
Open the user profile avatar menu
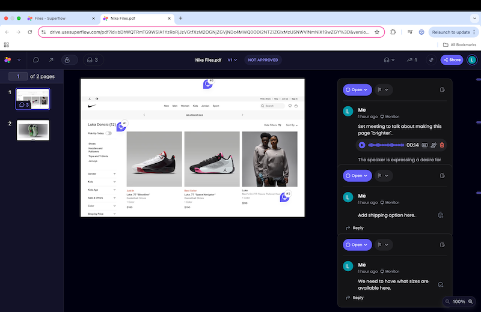(472, 60)
